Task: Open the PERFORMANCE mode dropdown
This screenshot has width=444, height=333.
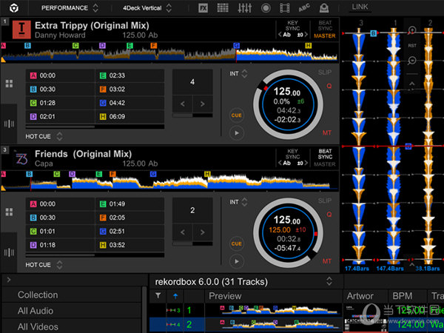Action: click(70, 8)
